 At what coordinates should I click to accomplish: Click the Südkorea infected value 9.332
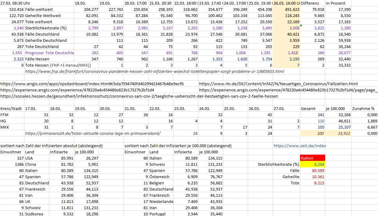(x=68, y=214)
